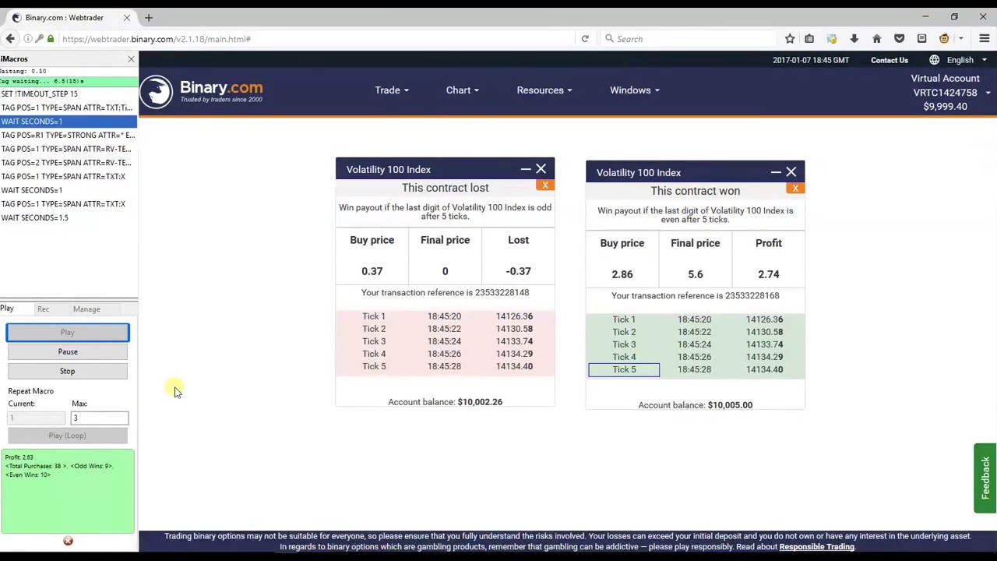Viewport: 997px width, 561px height.
Task: Minimize the right Volatility 100 Index dialog
Action: pos(776,172)
